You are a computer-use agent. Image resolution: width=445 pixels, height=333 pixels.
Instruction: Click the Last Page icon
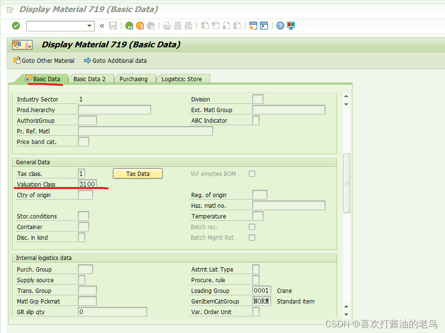[x=237, y=26]
